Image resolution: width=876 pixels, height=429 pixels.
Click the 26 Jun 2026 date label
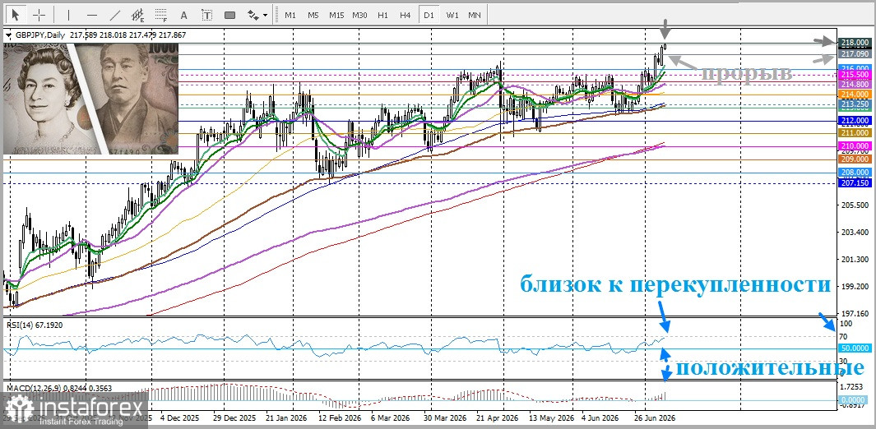pyautogui.click(x=655, y=417)
